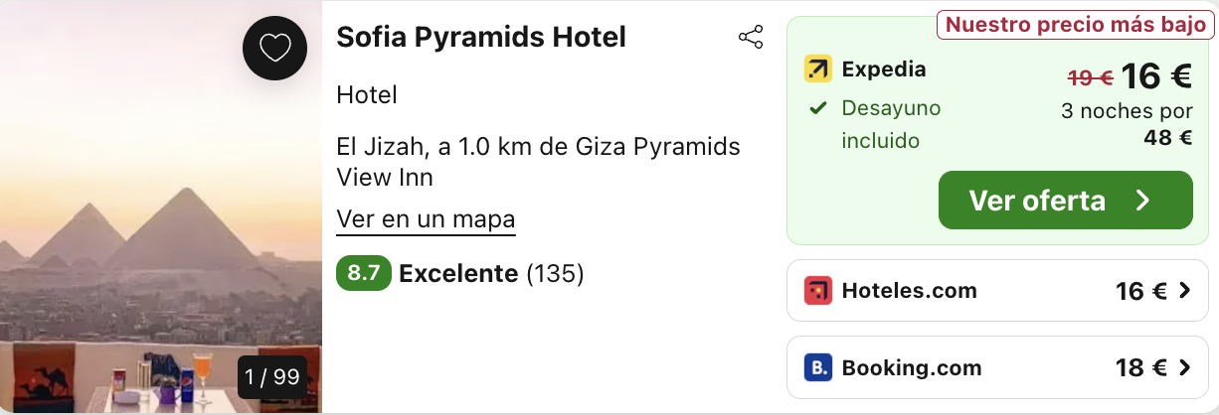Click the breakfast included checkmark icon
The height and width of the screenshot is (415, 1219).
[818, 107]
